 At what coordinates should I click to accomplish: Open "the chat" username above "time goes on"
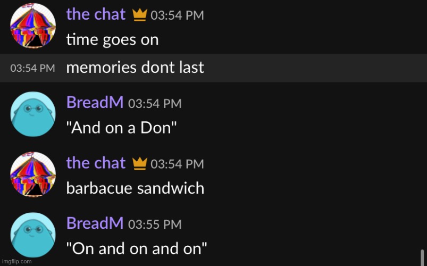pos(96,14)
